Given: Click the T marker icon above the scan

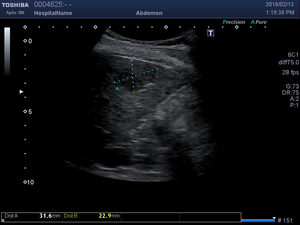Looking at the screenshot, I should [211, 33].
